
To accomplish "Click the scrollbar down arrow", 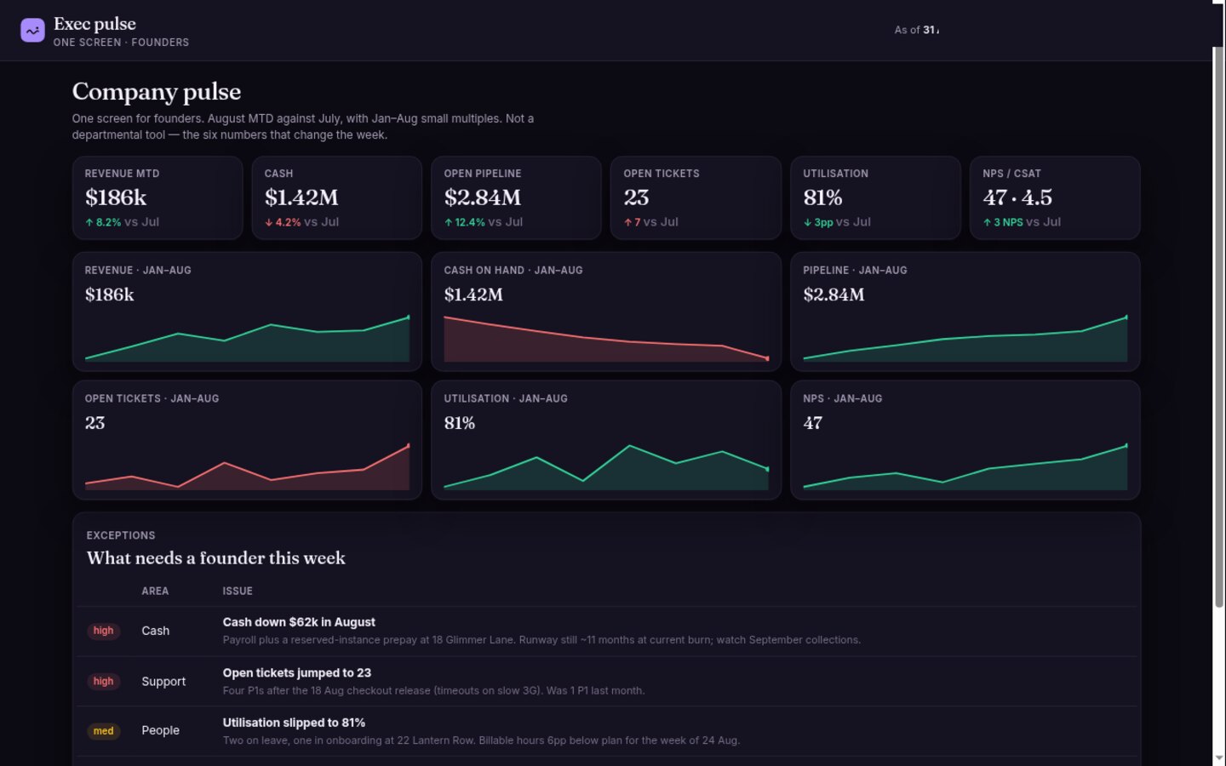I will tap(1219, 758).
